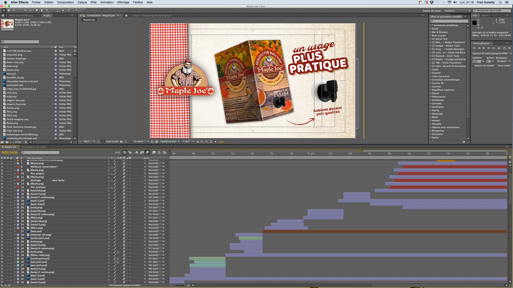Switch to the Audio tab
Image resolution: width=513 pixels, height=288 pixels.
(485, 16)
